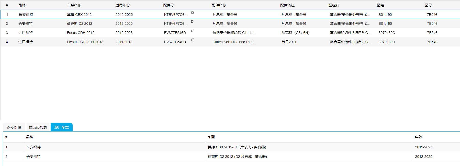Select 福克斯 D2 entry in 原厂车型 list
Image resolution: width=460 pixels, height=166 pixels.
coord(237,157)
